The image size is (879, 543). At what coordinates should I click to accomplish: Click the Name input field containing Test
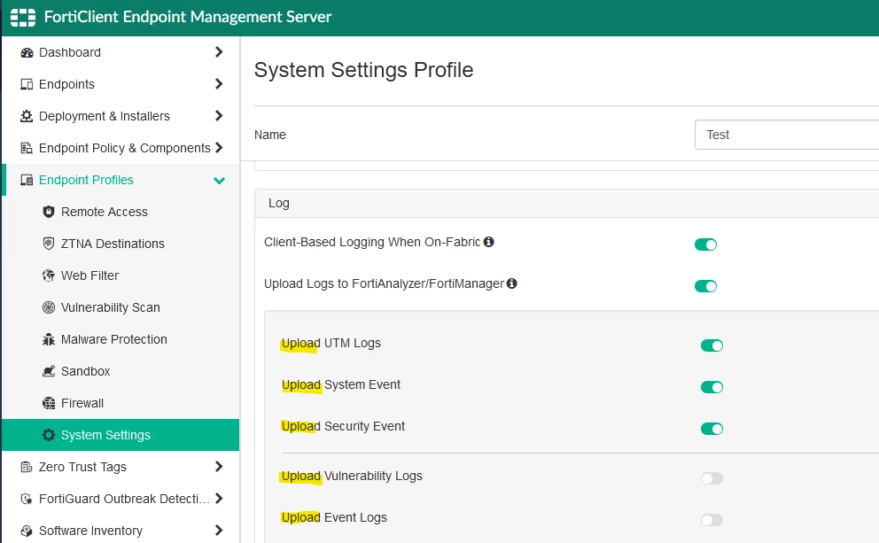[x=787, y=135]
